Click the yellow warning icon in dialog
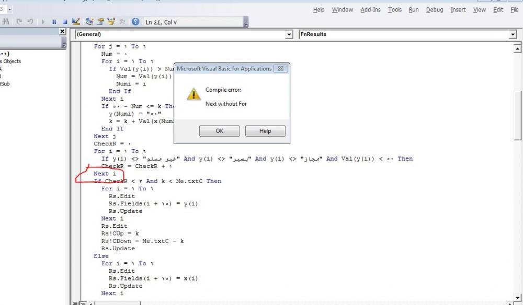Image resolution: width=523 pixels, height=305 pixels. pyautogui.click(x=194, y=94)
